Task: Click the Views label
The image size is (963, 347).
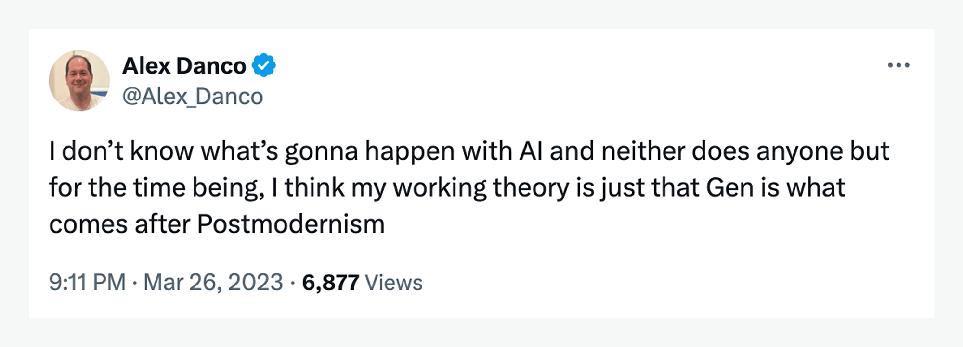Action: (393, 283)
